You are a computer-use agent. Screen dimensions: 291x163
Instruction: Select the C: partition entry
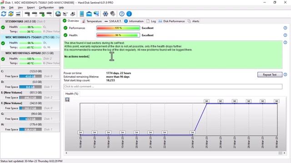click(30, 74)
